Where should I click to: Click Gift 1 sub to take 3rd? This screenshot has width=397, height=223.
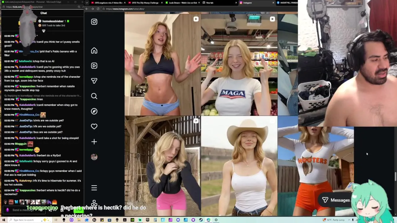[54, 25]
